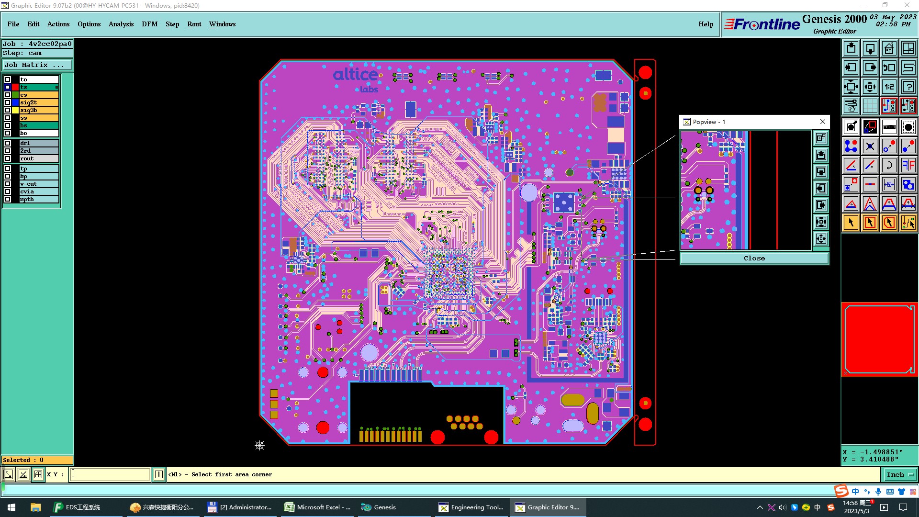This screenshot has height=517, width=919.
Task: Click the delete feature X tool
Action: tap(870, 146)
